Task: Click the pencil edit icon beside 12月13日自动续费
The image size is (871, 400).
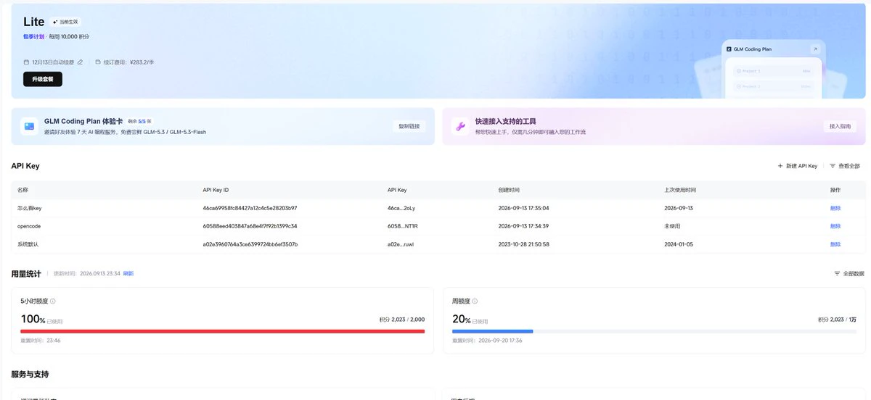Action: 80,62
